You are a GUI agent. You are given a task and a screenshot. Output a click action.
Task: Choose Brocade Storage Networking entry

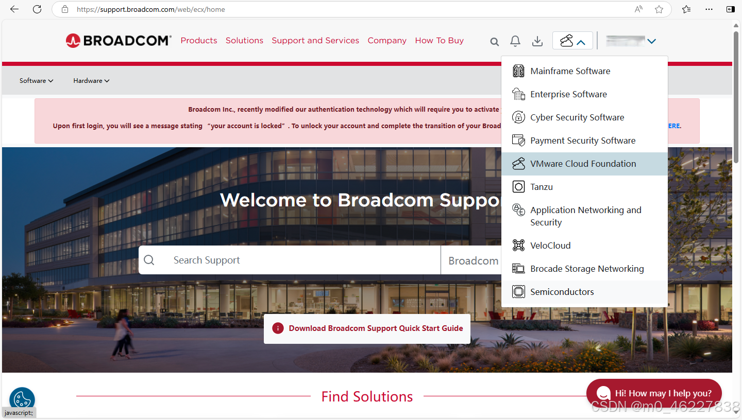click(584, 269)
